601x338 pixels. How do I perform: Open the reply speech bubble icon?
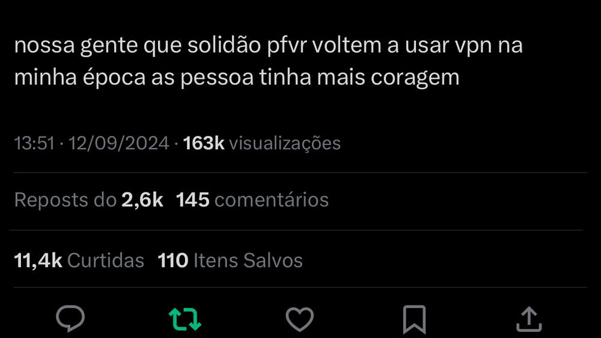tap(70, 318)
